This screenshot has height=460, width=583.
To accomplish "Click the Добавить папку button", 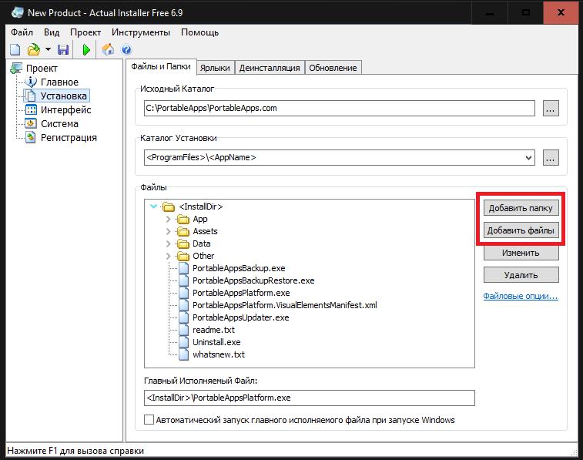I will click(x=521, y=208).
